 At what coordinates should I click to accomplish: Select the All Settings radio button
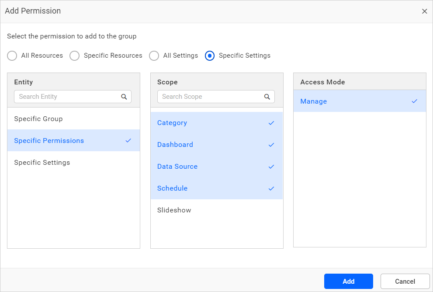pyautogui.click(x=154, y=56)
